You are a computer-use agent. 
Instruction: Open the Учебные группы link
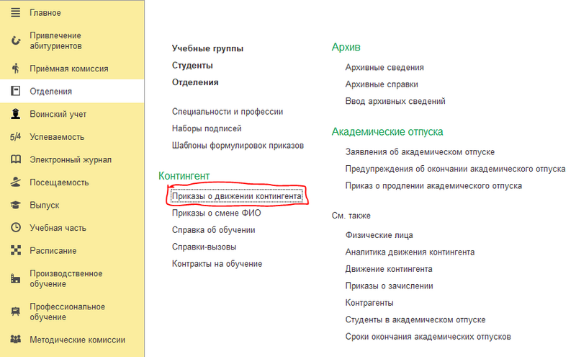(x=207, y=48)
